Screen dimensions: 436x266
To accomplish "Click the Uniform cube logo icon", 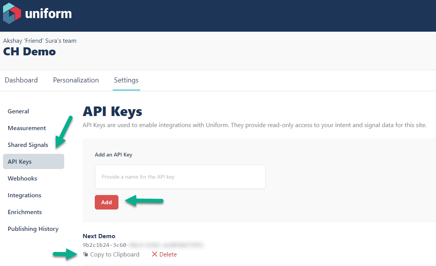I will 12,13.
